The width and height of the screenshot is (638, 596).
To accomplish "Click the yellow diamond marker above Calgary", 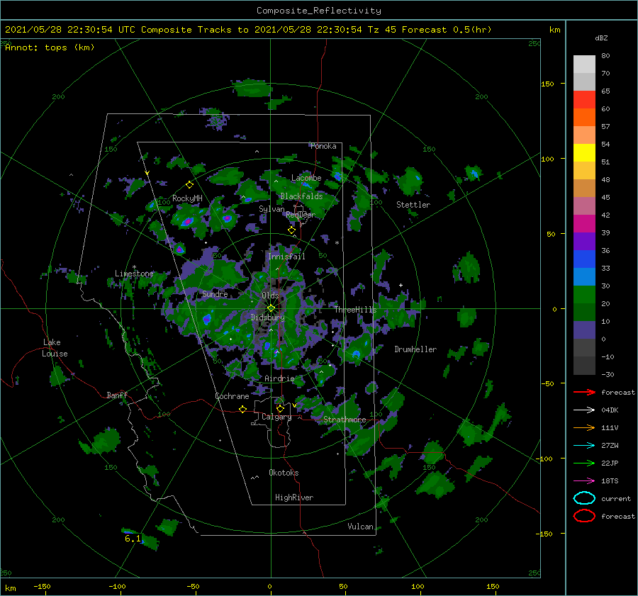I will coord(280,408).
